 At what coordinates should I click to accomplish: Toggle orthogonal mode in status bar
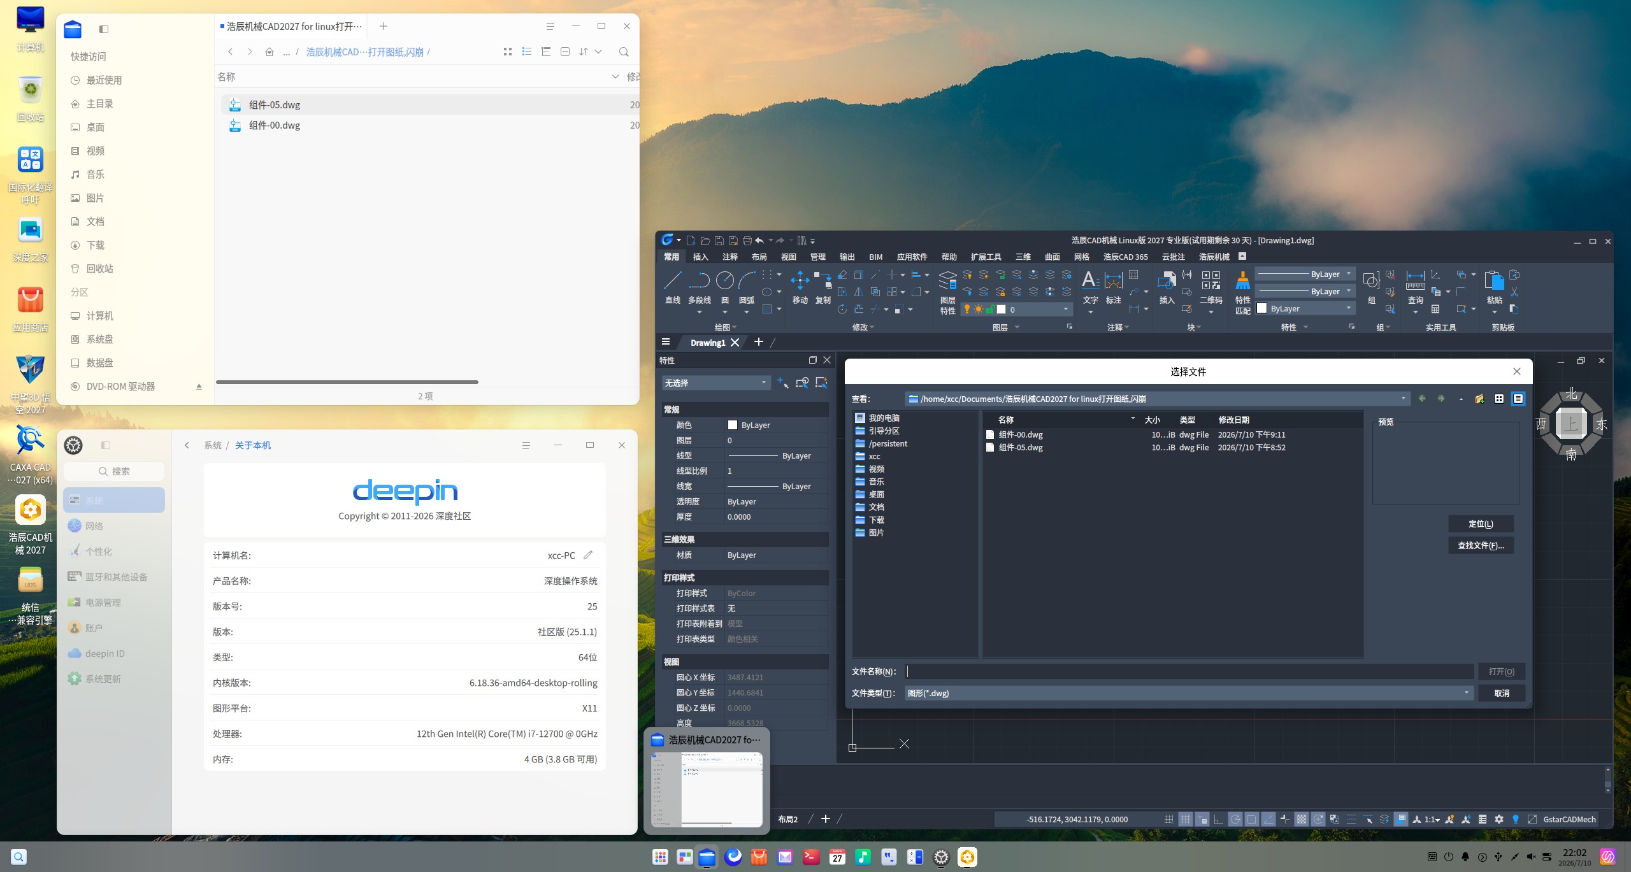(x=1219, y=819)
